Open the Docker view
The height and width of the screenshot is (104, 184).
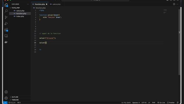pyautogui.click(x=6, y=42)
